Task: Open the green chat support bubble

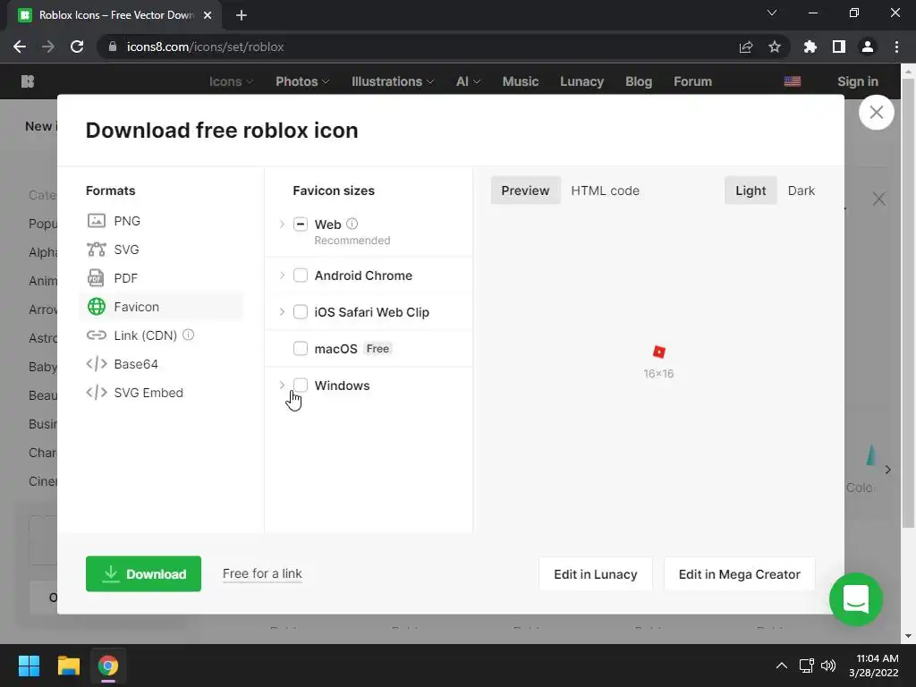Action: tap(855, 599)
